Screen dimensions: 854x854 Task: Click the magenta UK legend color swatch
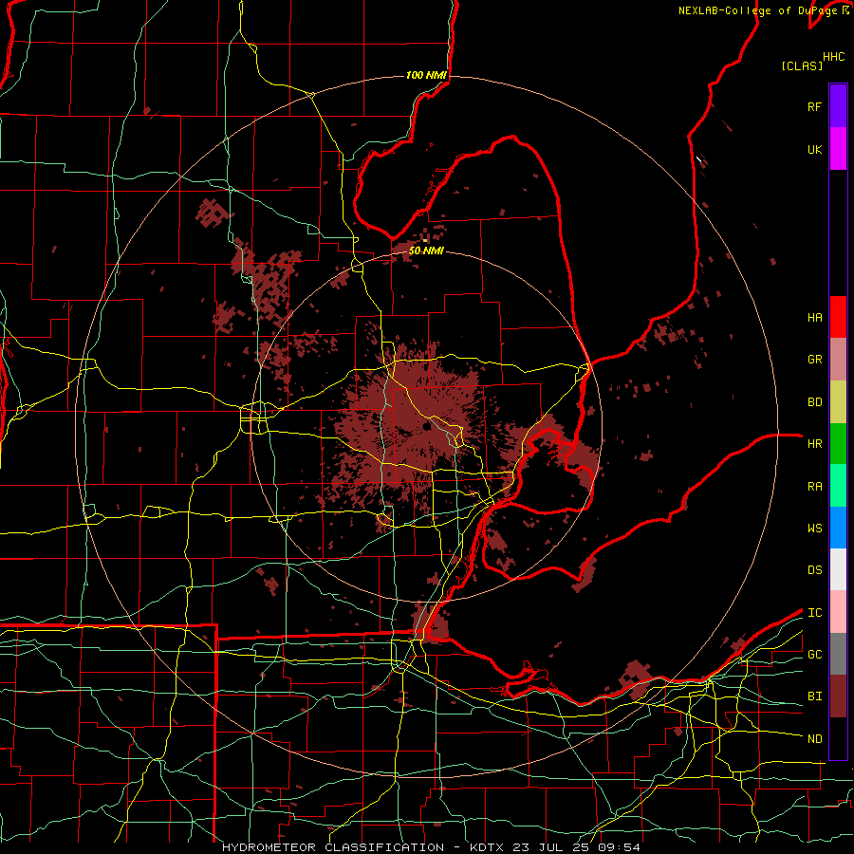click(838, 149)
